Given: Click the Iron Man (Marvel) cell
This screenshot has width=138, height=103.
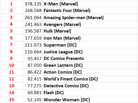Looking at the screenshot, I should click(x=90, y=38).
